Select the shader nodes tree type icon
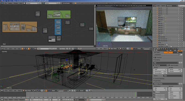The image size is (185, 101). (22, 49)
